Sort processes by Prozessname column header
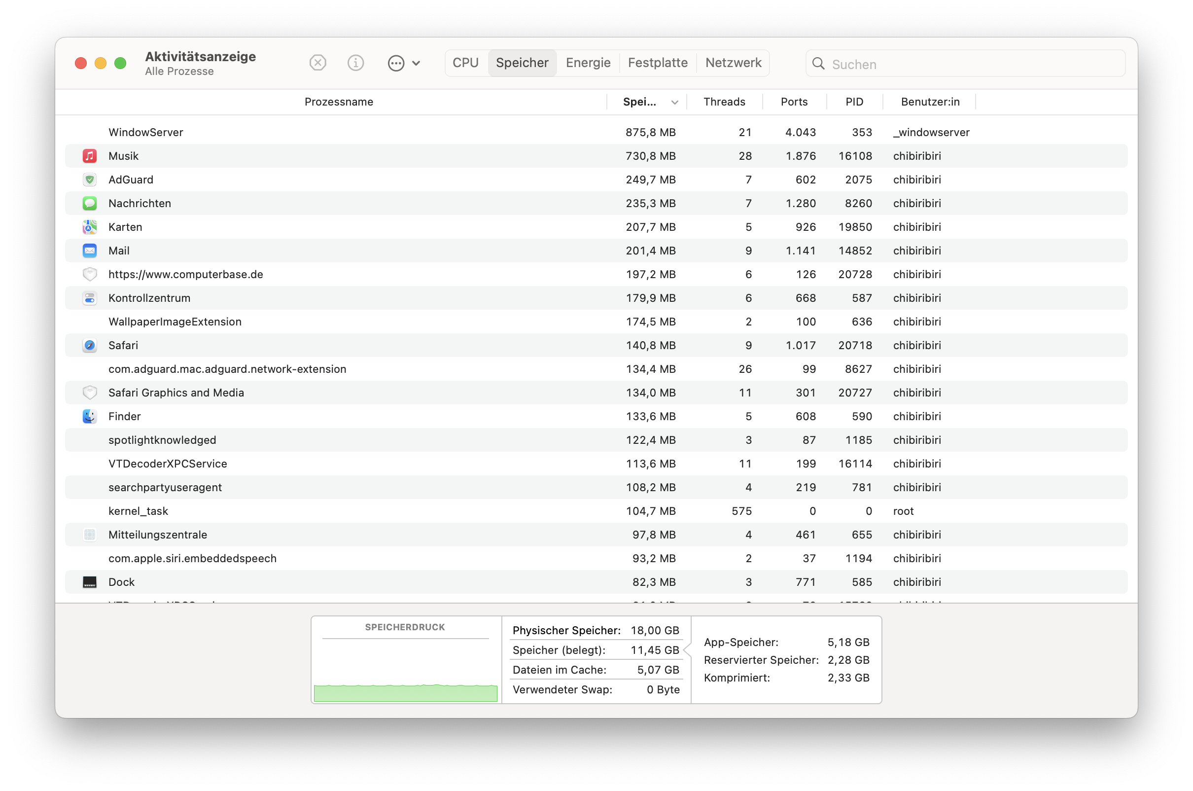The height and width of the screenshot is (791, 1193). (338, 102)
